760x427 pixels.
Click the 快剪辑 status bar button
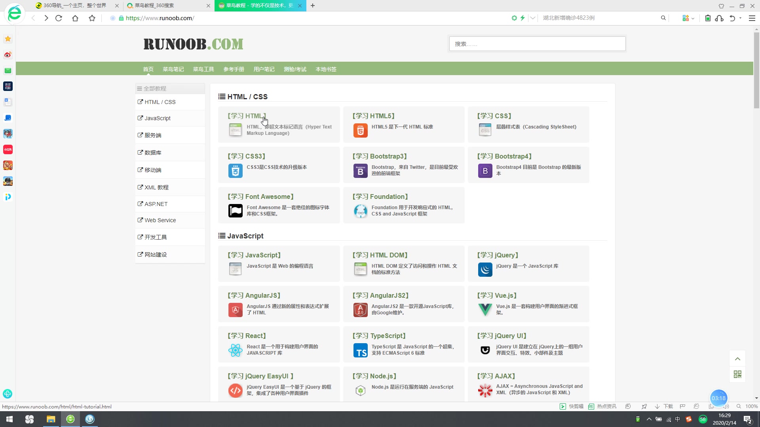tap(572, 406)
